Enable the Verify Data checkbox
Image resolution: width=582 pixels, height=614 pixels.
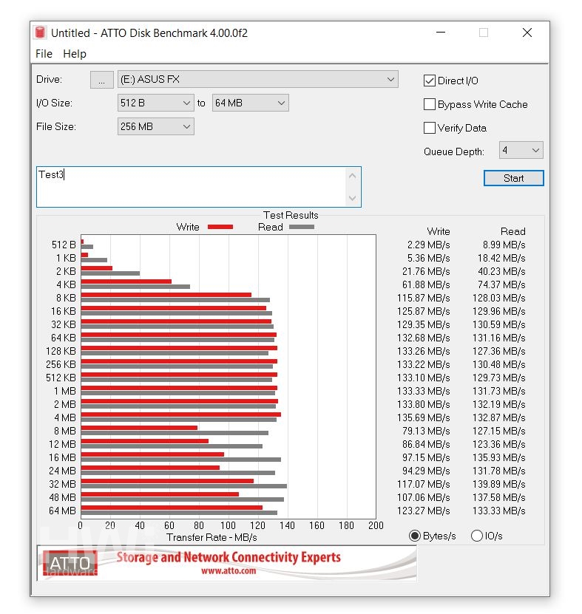click(x=430, y=128)
